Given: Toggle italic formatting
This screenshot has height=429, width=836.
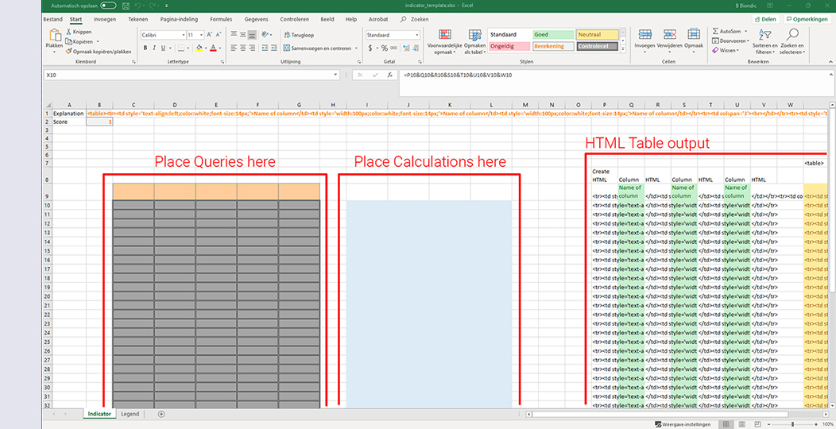Looking at the screenshot, I should 155,48.
